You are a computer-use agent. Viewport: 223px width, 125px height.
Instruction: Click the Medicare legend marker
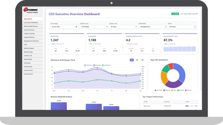(x=164, y=90)
